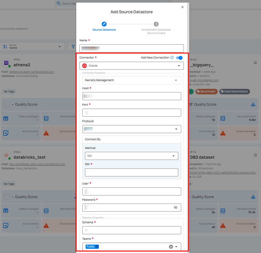Screen dimensions: 261x253
Task: Click the databricks_test datastore logo icon
Action: pyautogui.click(x=6, y=155)
